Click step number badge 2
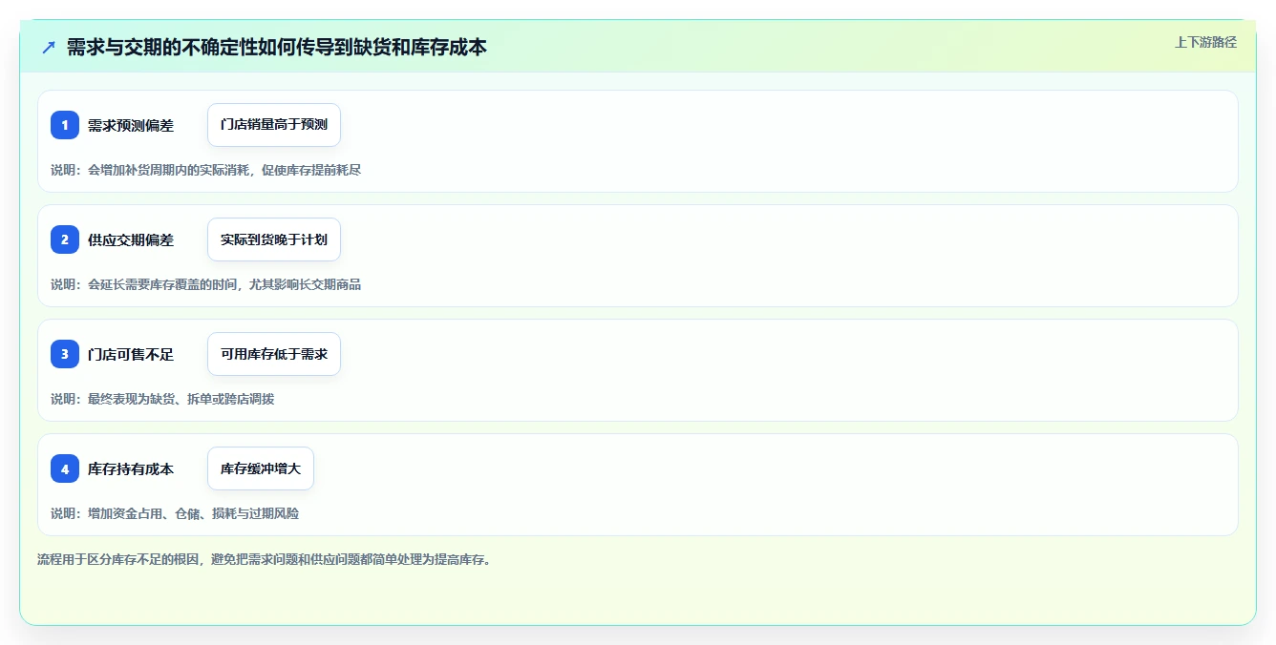 [x=65, y=239]
